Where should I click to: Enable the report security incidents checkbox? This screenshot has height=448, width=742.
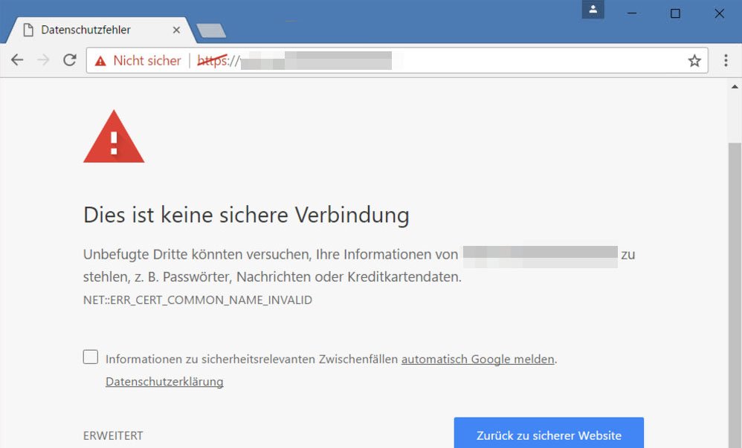pyautogui.click(x=91, y=357)
